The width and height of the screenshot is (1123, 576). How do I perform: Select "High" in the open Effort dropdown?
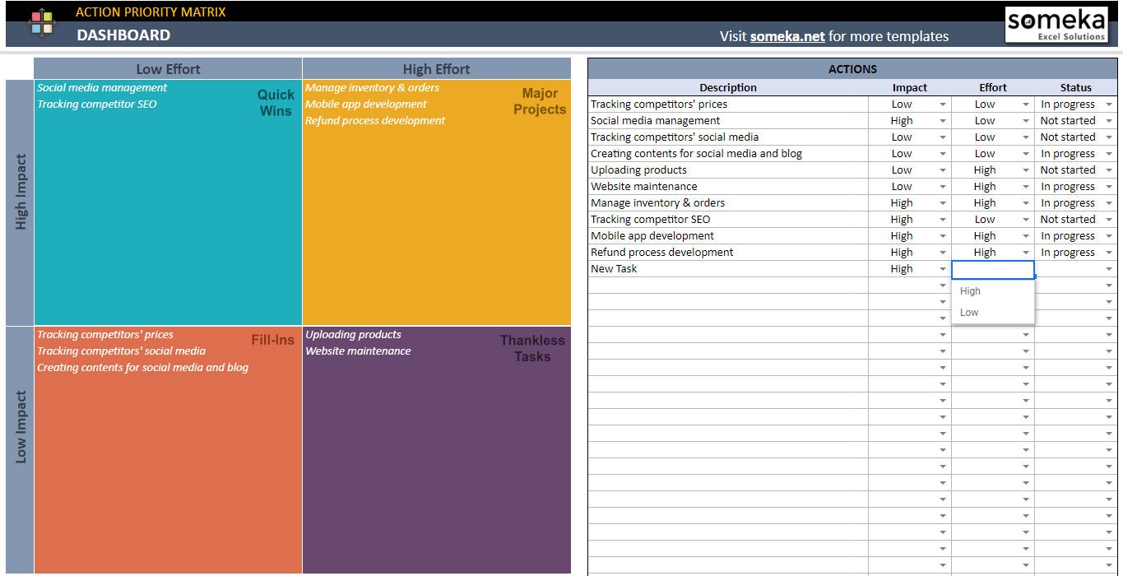971,290
